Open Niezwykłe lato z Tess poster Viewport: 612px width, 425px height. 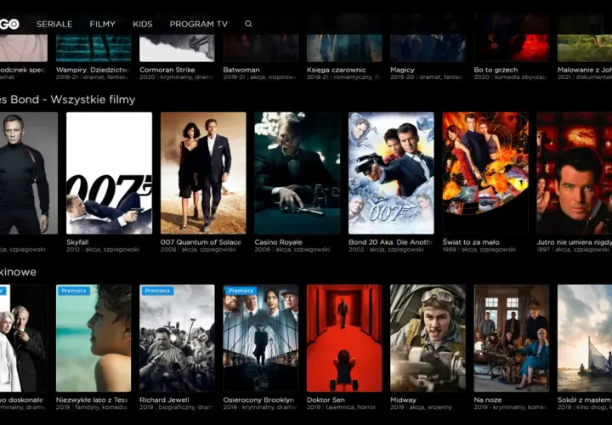pyautogui.click(x=93, y=338)
